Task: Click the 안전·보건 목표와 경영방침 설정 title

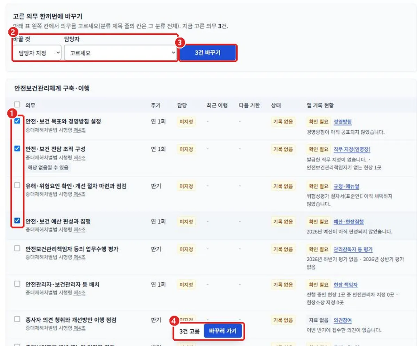Action: pos(63,122)
